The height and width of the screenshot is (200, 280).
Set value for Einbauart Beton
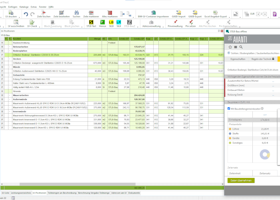click(x=273, y=90)
